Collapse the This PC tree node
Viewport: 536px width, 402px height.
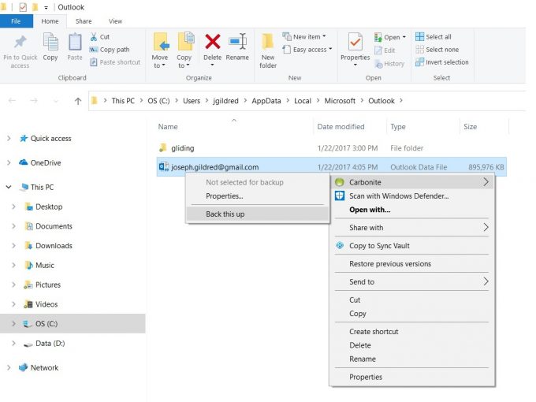pyautogui.click(x=9, y=187)
